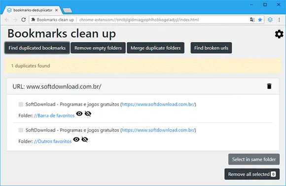This screenshot has height=186, width=286.
Task: Click the translate page icon in the address bar
Action: click(252, 20)
